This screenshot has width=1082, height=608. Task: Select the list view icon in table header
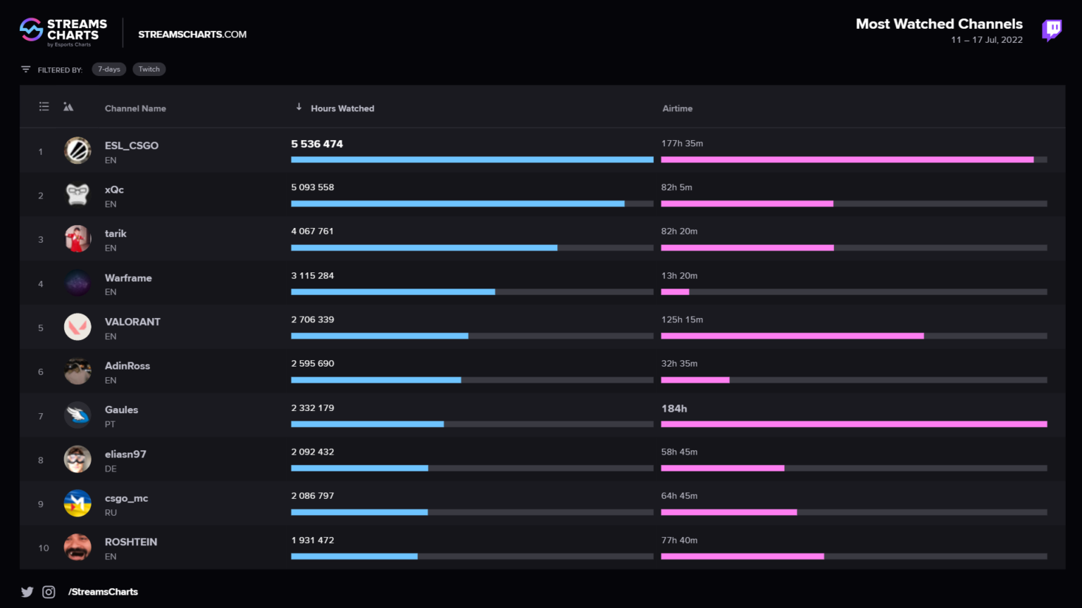pyautogui.click(x=44, y=106)
